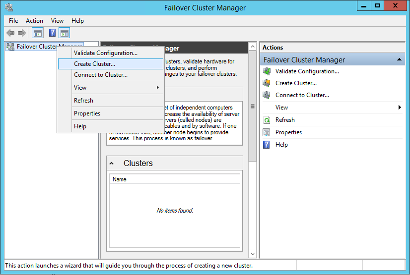Image resolution: width=410 pixels, height=275 pixels.
Task: Click the Properties icon in Actions pane
Action: point(267,132)
